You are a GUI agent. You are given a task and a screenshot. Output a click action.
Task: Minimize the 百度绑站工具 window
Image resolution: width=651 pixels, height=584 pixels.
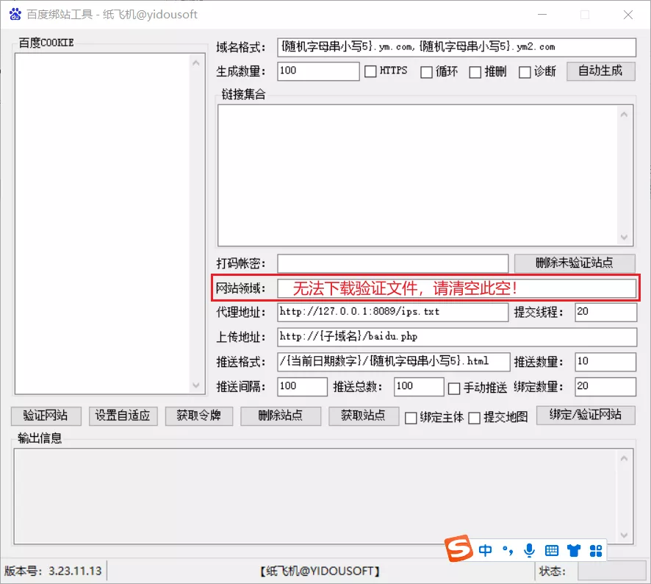pyautogui.click(x=542, y=15)
